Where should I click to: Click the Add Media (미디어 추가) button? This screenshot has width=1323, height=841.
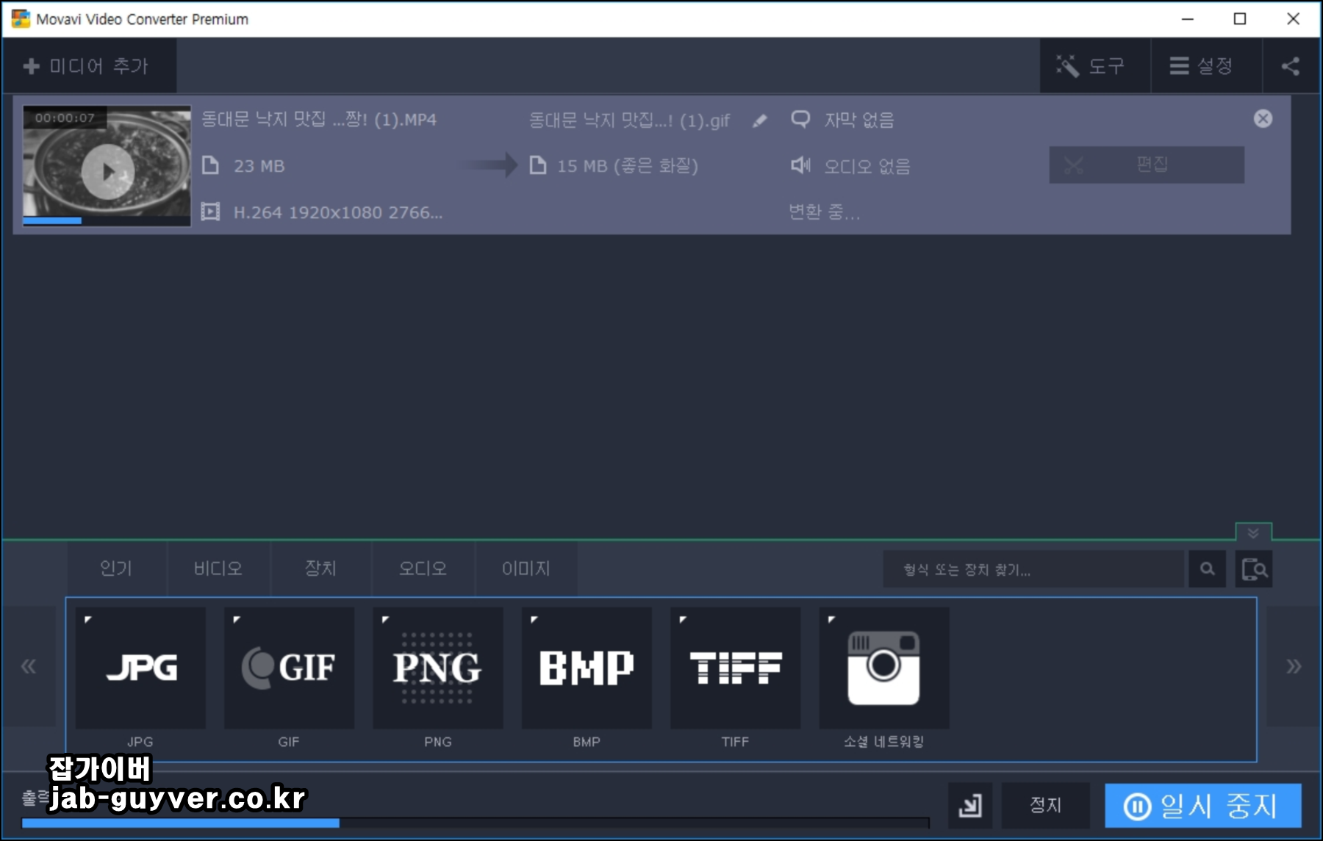pyautogui.click(x=88, y=66)
